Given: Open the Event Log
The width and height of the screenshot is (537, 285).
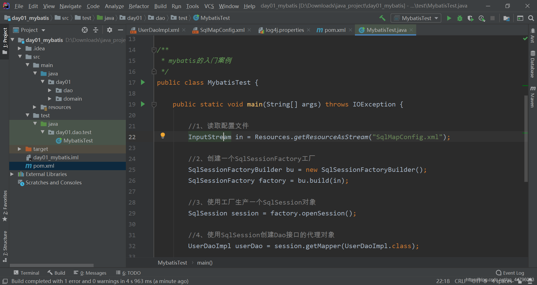Looking at the screenshot, I should coord(510,273).
